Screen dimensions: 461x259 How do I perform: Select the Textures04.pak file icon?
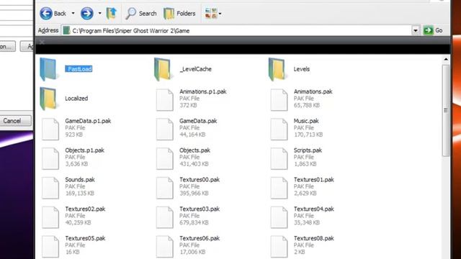[279, 217]
